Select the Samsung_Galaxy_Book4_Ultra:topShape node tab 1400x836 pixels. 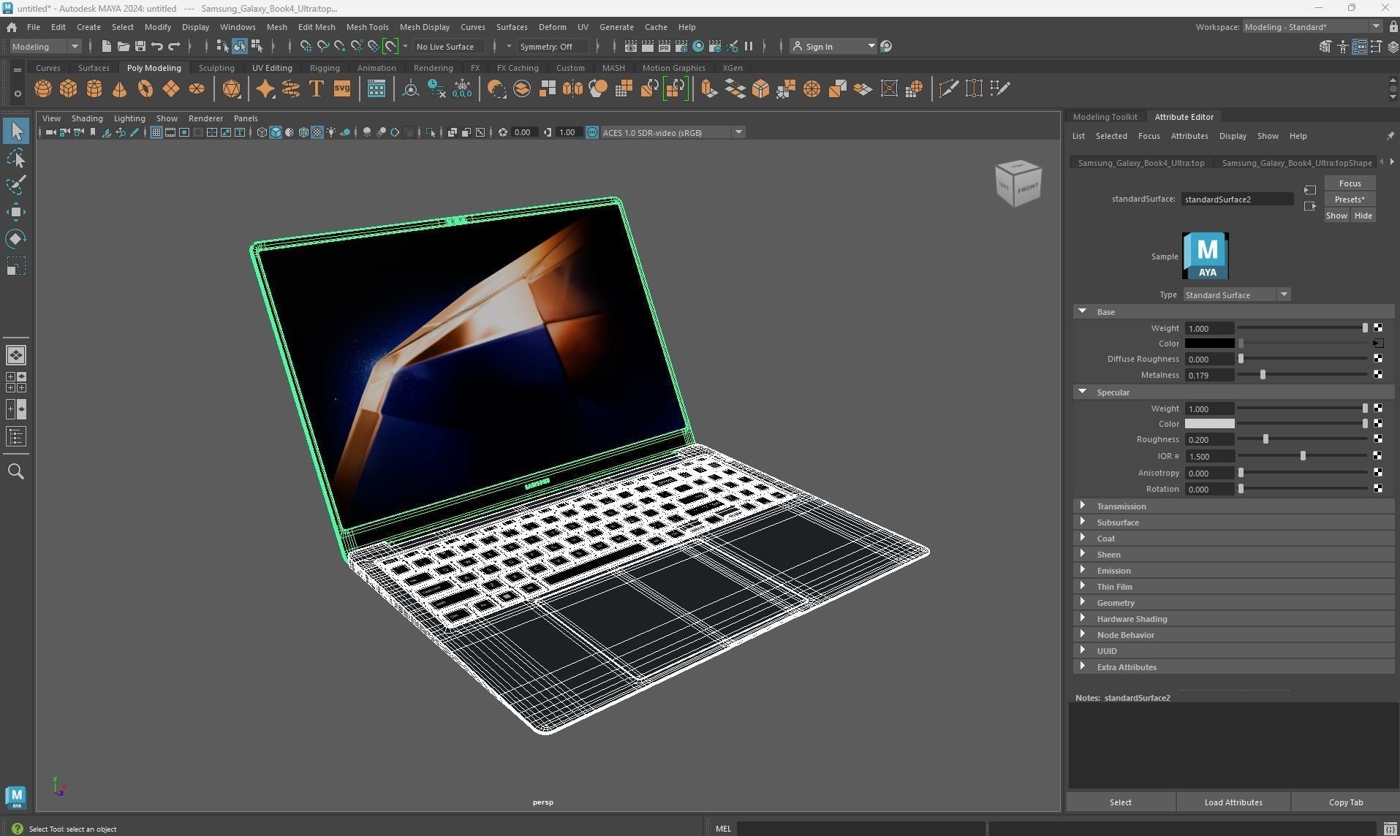[1297, 163]
